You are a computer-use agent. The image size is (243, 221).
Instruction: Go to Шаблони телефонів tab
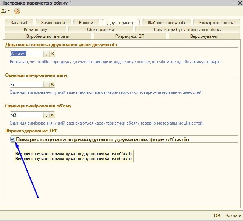pos(166,22)
